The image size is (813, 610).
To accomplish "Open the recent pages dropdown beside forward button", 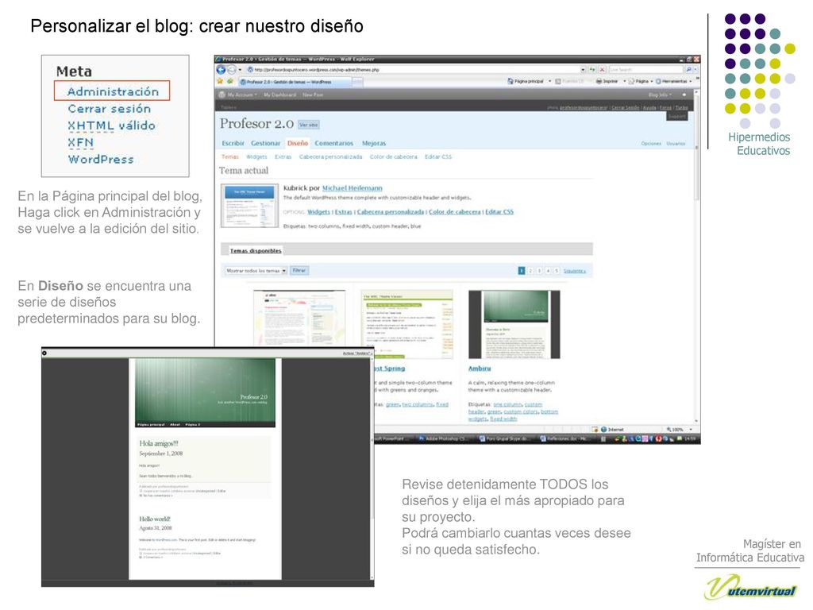I will [x=240, y=70].
